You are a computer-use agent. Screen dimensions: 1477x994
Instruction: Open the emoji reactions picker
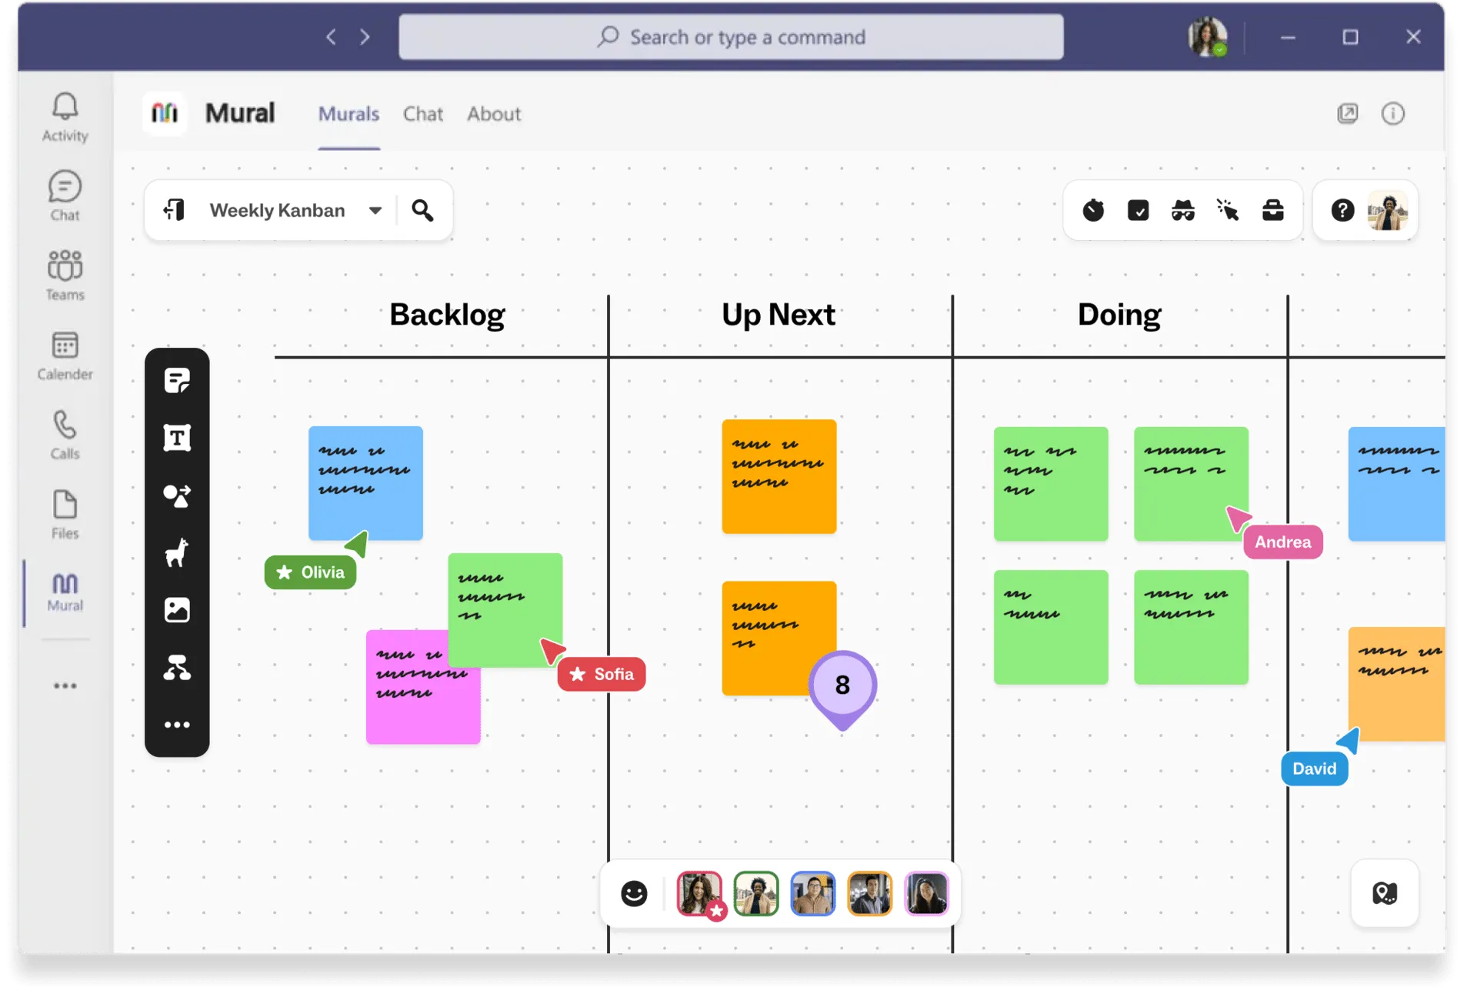(634, 893)
